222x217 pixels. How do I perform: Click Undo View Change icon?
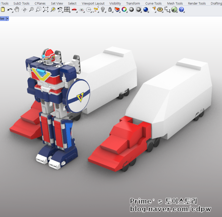click(x=60, y=10)
